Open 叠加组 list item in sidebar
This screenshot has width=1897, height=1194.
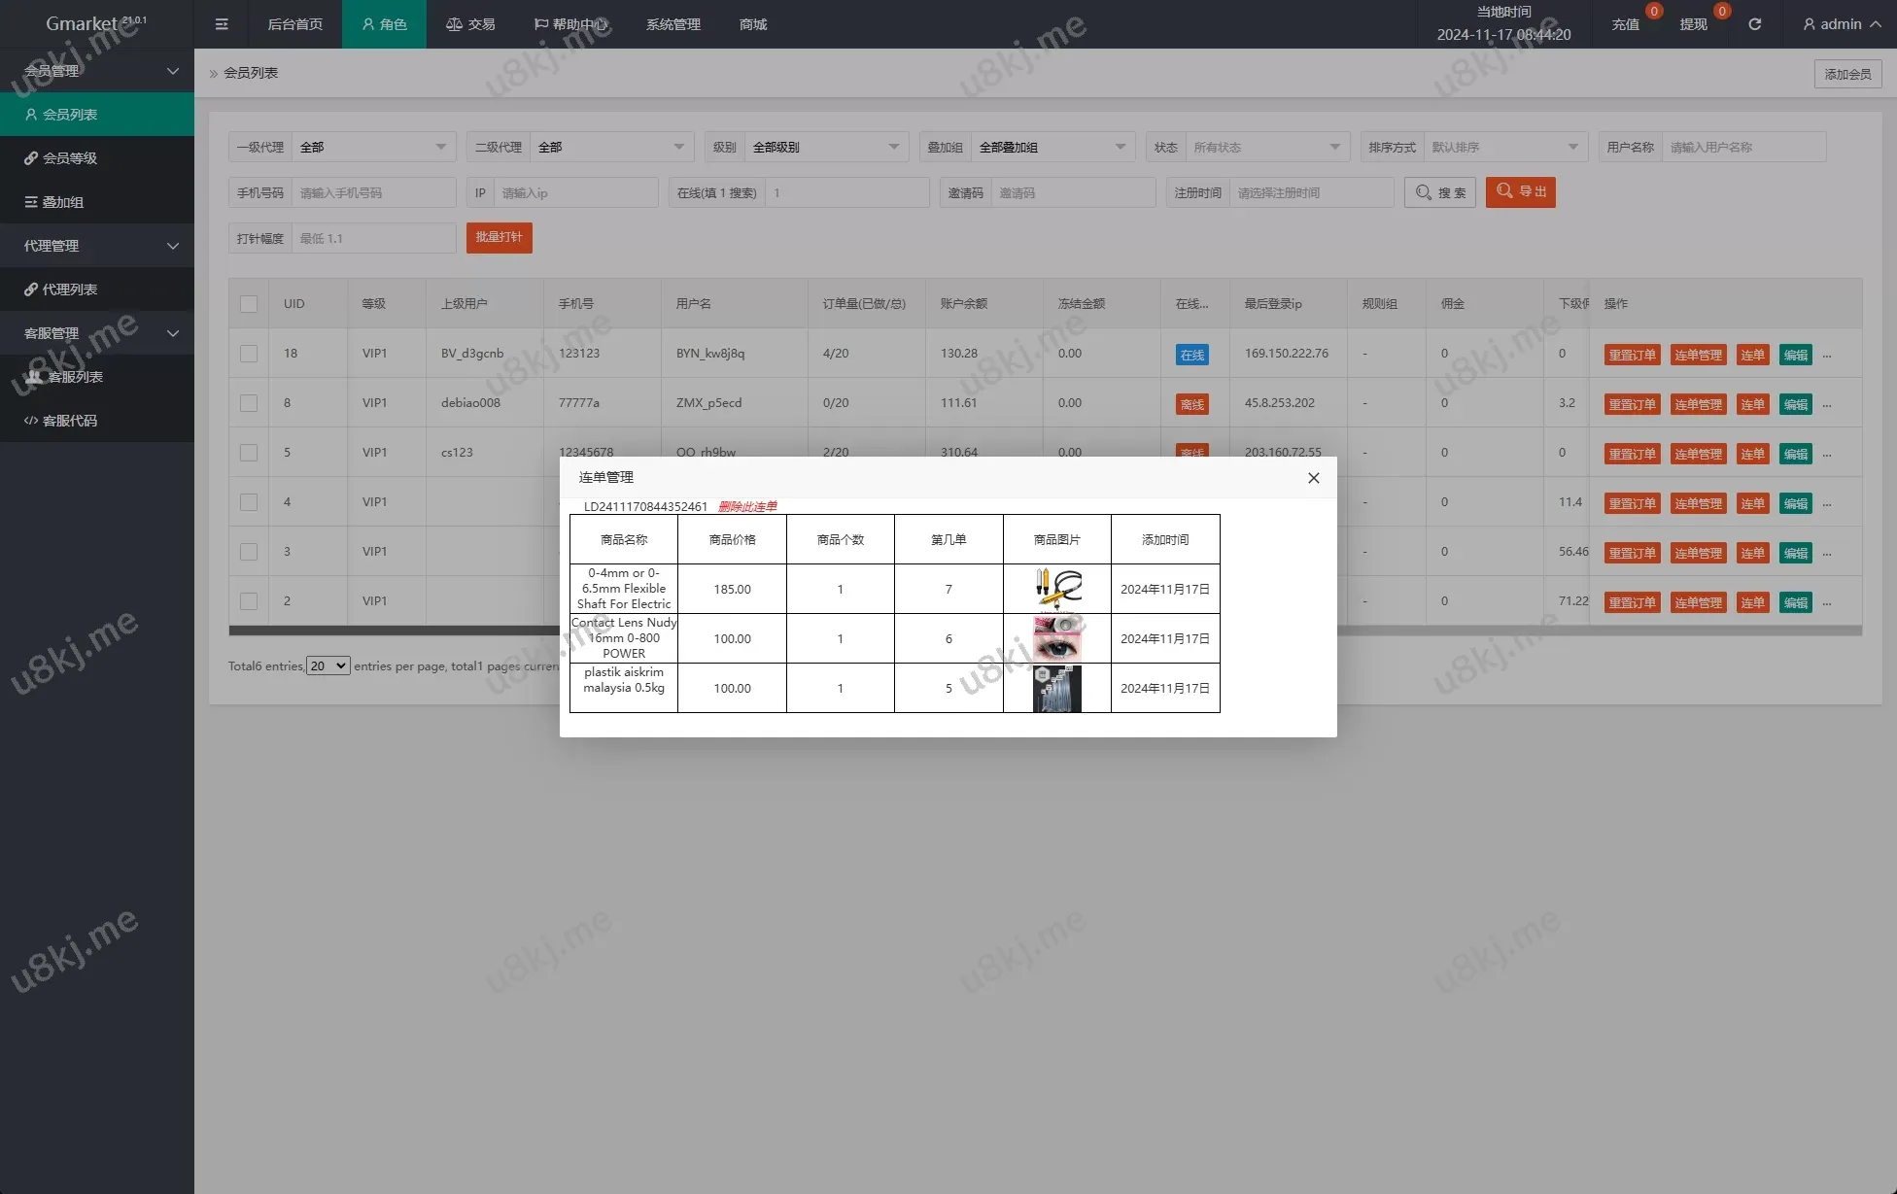coord(63,202)
